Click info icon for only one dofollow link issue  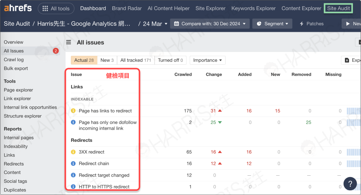[73, 122]
